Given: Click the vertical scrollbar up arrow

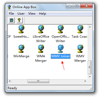Looking at the screenshot, I should [90, 27].
